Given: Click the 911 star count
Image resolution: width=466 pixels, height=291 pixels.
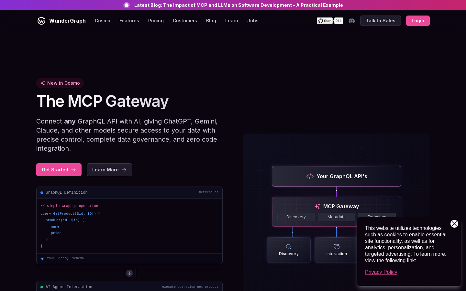Looking at the screenshot, I should (x=338, y=21).
